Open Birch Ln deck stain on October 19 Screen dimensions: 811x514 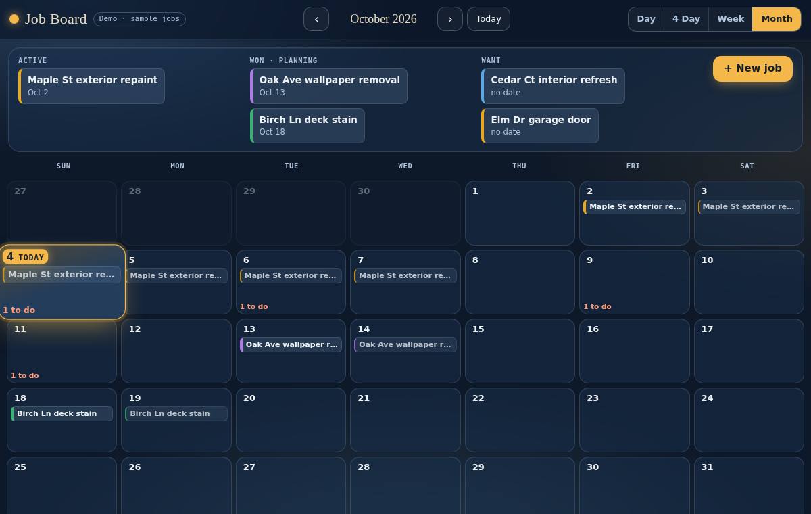[x=176, y=414]
